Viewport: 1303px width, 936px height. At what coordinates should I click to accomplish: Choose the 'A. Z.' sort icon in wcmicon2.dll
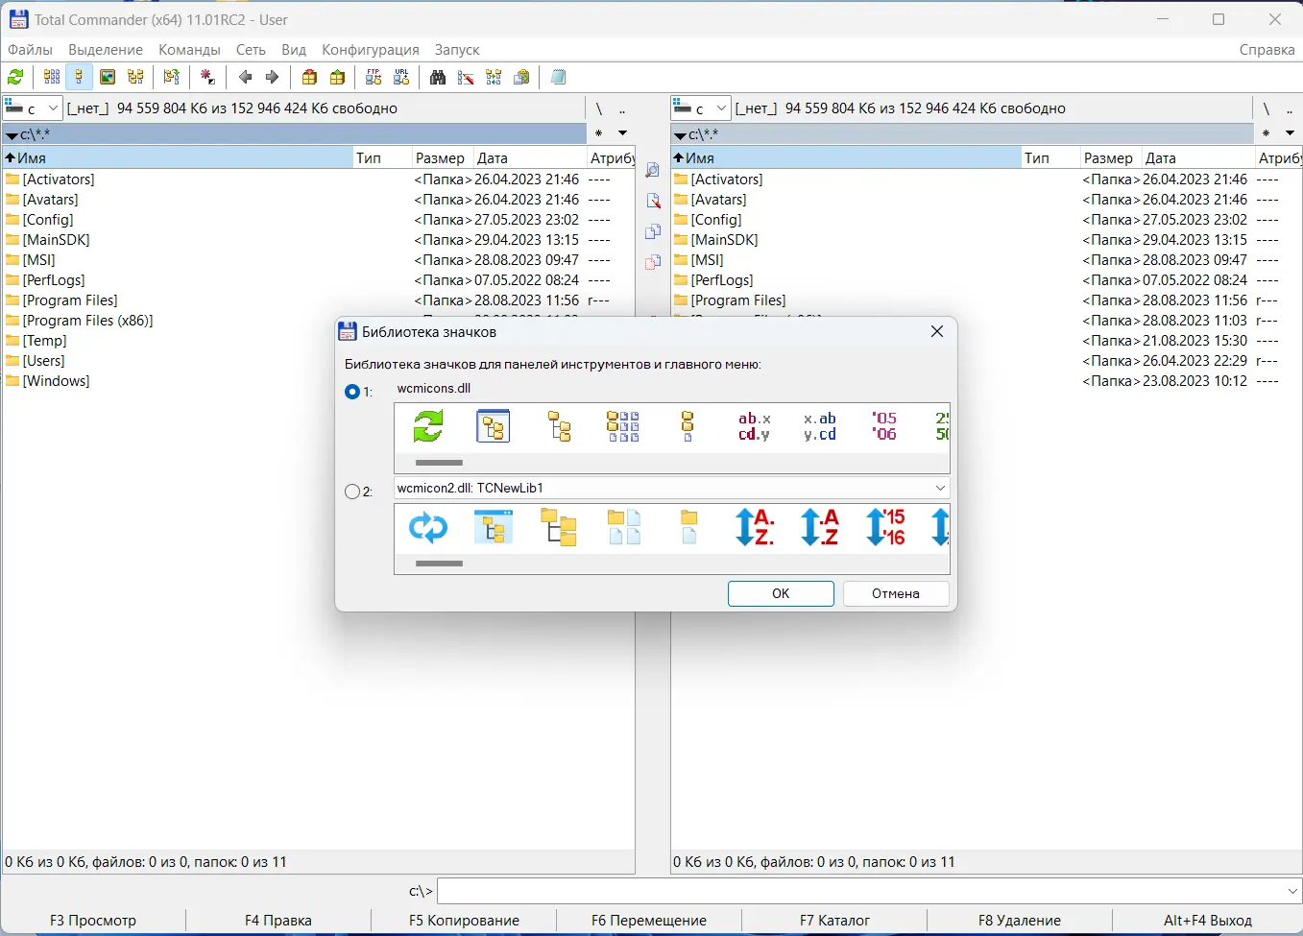[755, 527]
